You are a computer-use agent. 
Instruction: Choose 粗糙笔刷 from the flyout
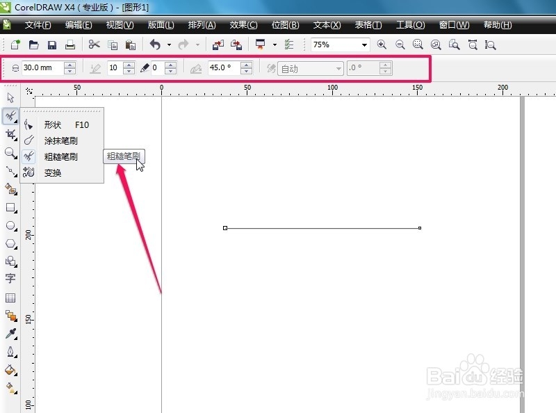tap(62, 157)
